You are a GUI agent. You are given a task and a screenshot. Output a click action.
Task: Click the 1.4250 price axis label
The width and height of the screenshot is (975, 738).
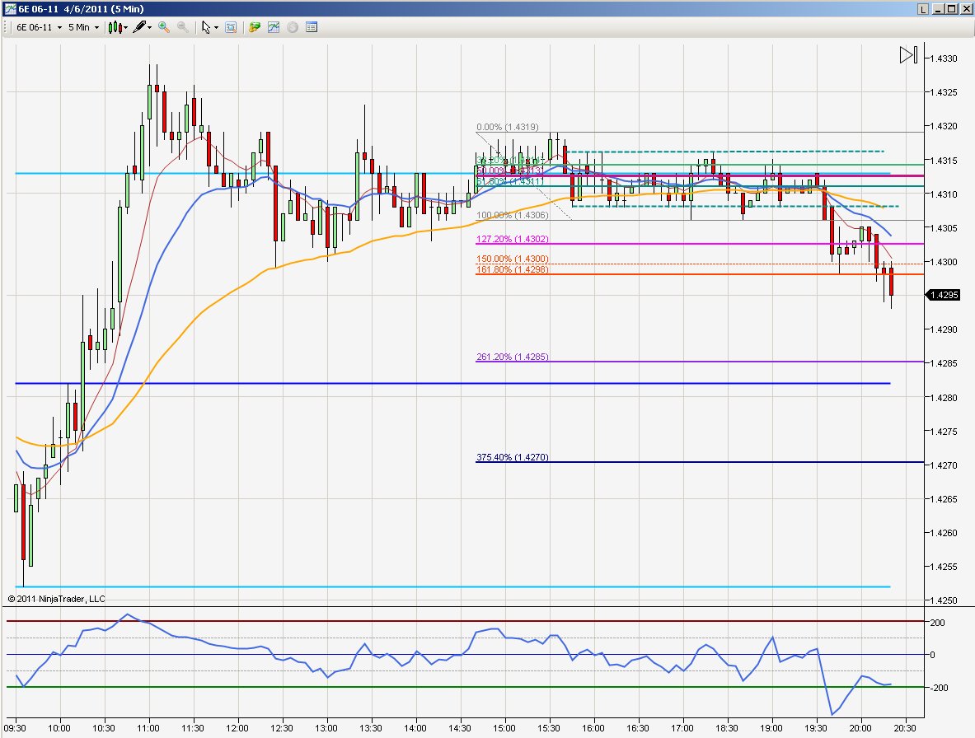coord(944,600)
